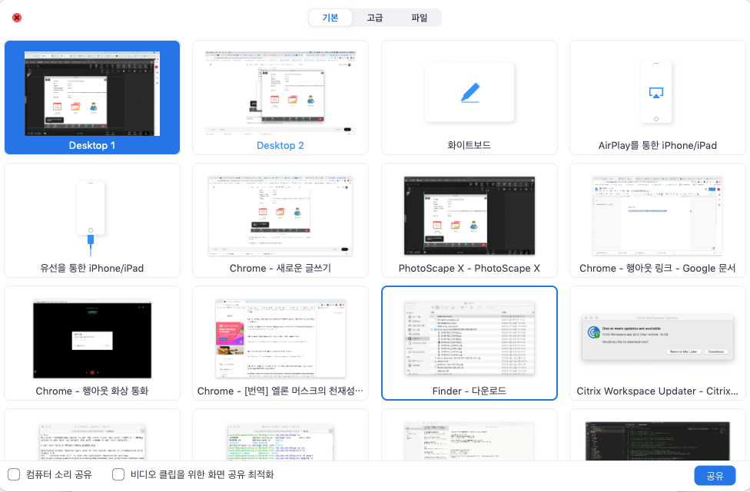Enable the 컴퓨터 소리 공유 checkbox

pyautogui.click(x=14, y=474)
